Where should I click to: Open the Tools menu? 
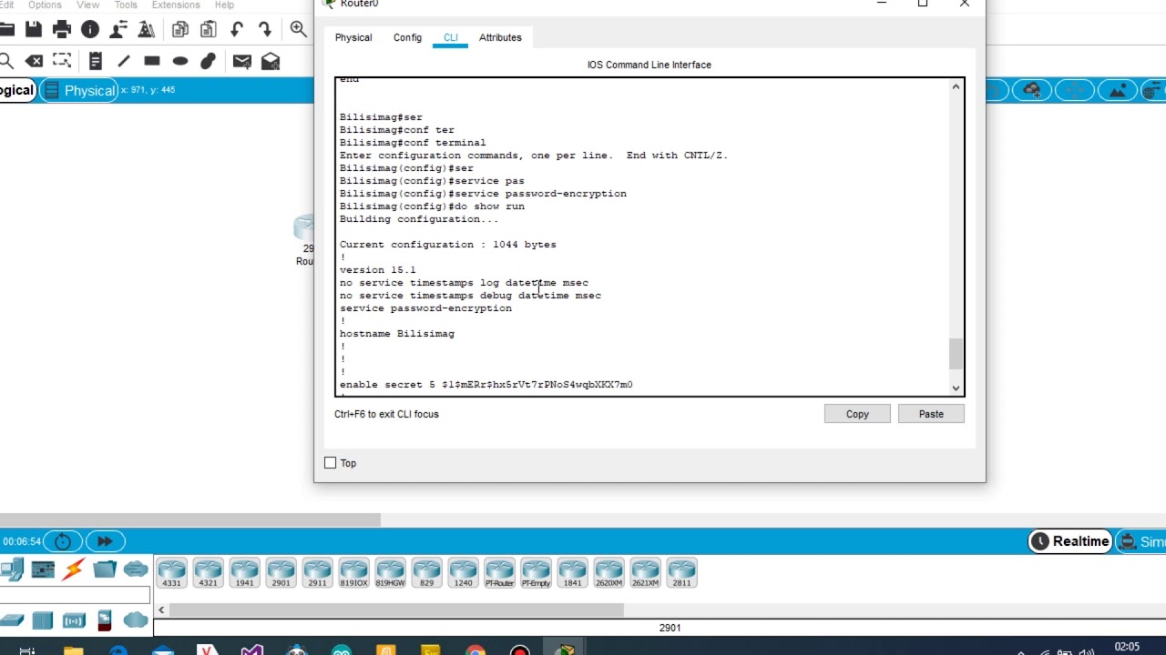click(126, 5)
